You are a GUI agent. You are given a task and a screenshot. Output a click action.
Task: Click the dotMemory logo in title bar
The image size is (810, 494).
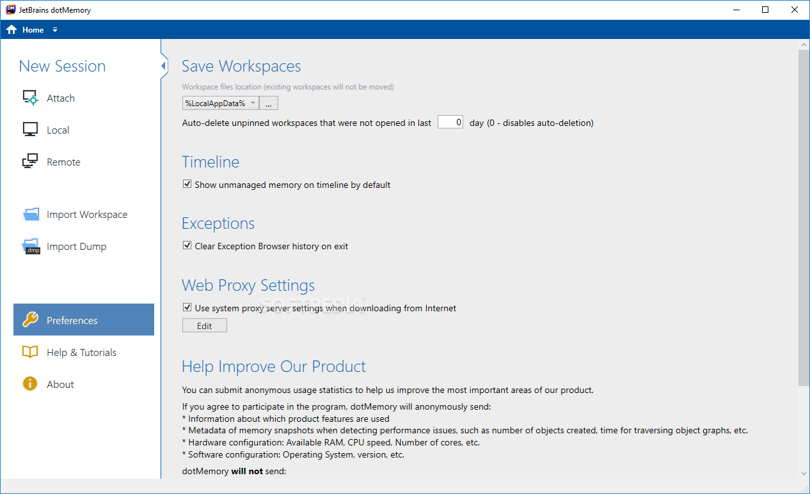(x=10, y=10)
